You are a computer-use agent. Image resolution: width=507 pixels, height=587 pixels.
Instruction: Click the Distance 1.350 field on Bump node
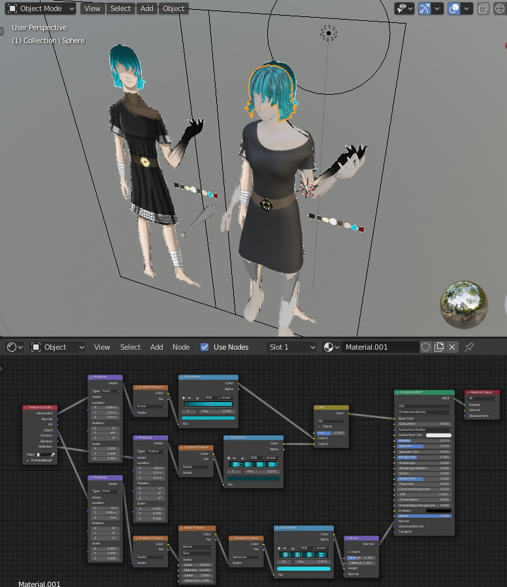[361, 563]
